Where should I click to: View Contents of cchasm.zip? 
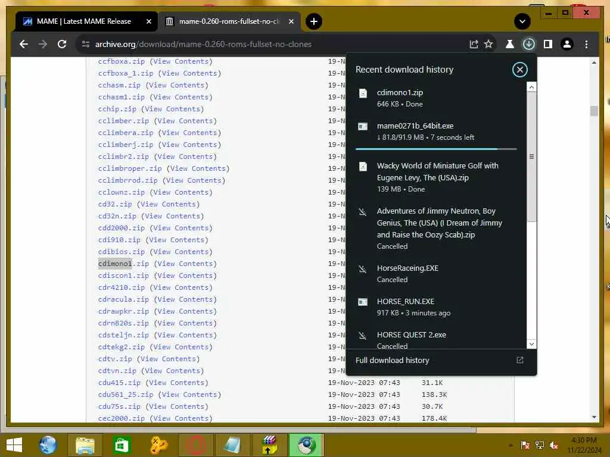pyautogui.click(x=176, y=85)
